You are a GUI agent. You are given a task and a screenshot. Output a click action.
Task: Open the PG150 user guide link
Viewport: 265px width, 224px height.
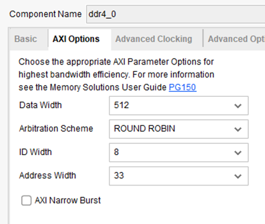(x=182, y=87)
